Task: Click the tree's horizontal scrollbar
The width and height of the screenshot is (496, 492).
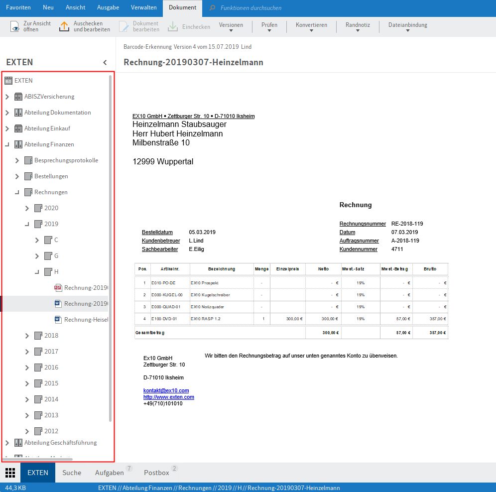Action: point(38,459)
